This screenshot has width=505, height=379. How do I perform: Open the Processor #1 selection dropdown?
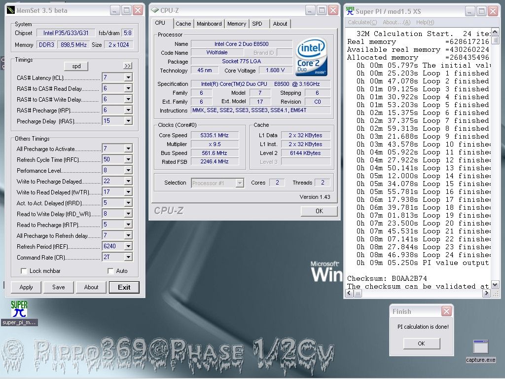pyautogui.click(x=240, y=183)
